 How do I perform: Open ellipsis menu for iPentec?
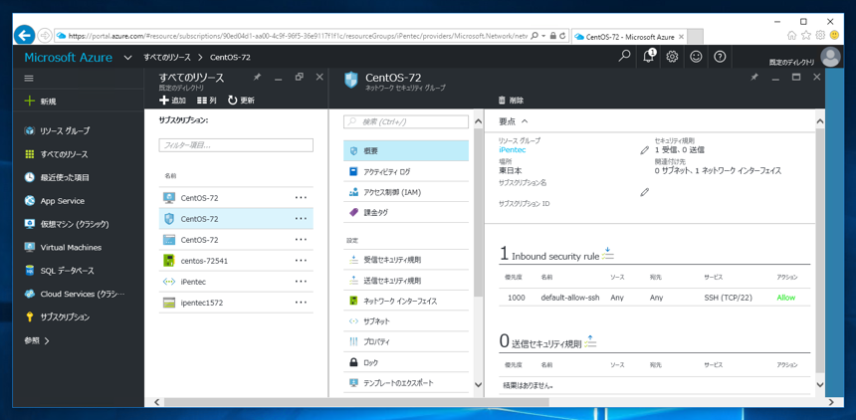click(x=301, y=282)
